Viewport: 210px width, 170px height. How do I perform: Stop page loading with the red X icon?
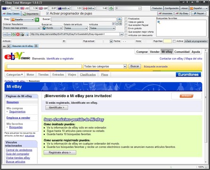18,34
